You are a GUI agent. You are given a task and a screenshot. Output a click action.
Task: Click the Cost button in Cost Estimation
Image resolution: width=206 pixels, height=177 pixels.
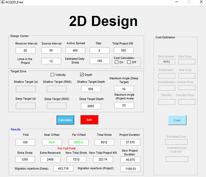[177, 120]
